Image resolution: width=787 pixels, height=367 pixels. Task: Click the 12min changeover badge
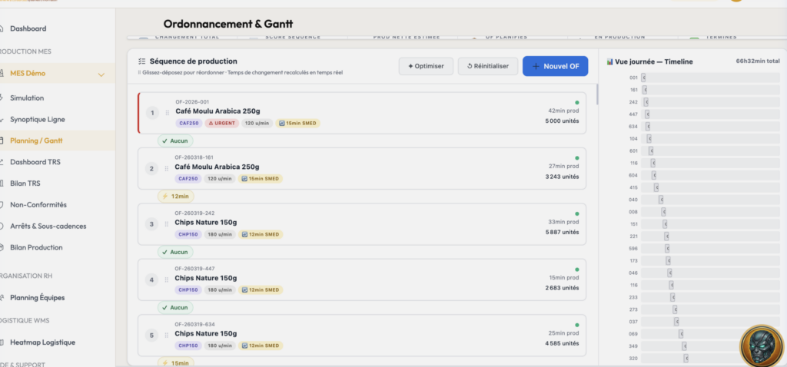point(176,197)
